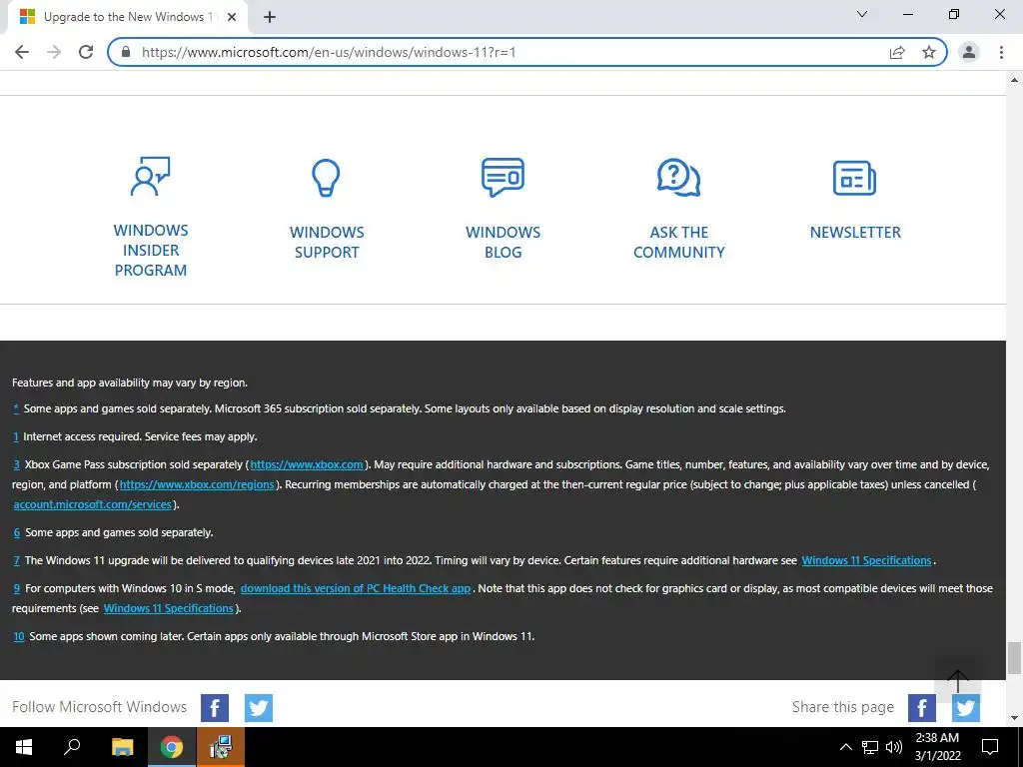Open the Windows Start menu

[x=24, y=747]
